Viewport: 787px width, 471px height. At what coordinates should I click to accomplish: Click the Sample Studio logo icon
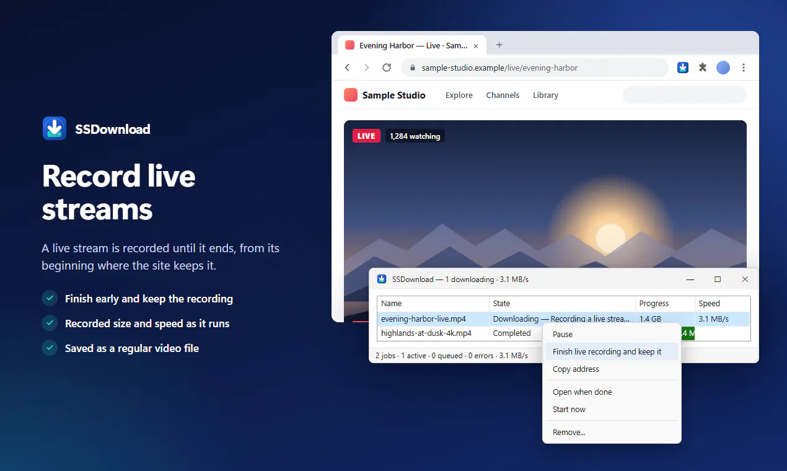(x=351, y=95)
